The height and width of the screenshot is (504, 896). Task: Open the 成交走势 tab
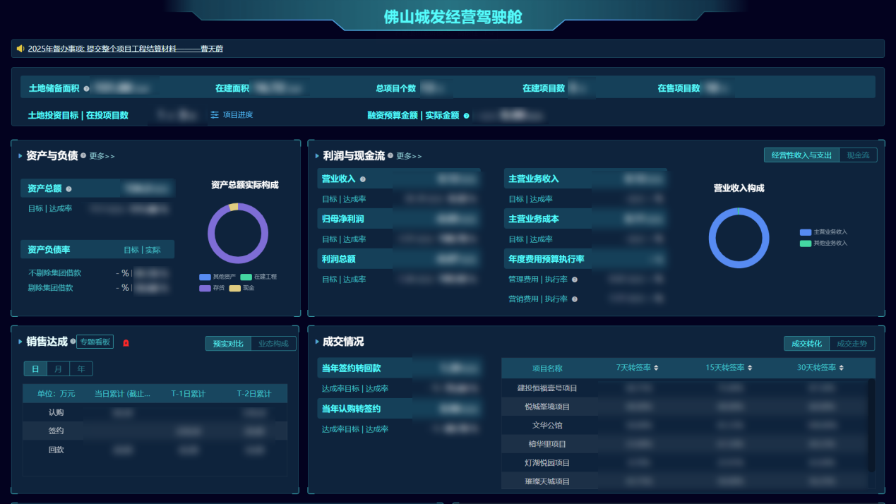(x=852, y=344)
